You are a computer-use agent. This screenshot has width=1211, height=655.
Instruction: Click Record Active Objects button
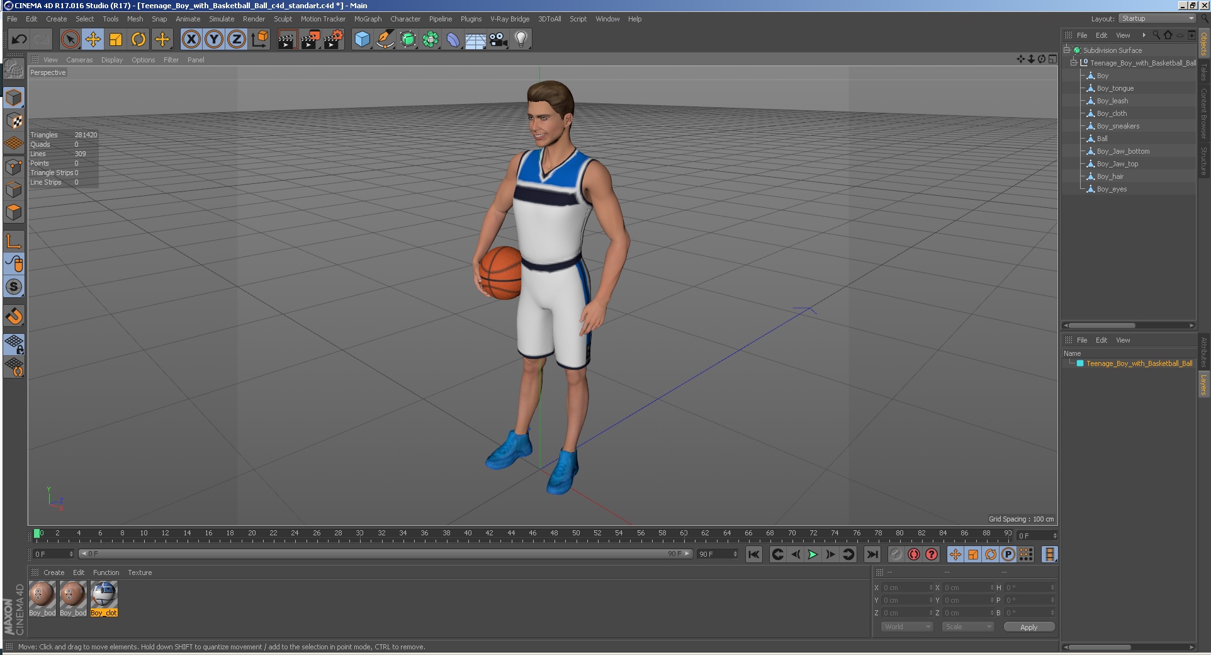(x=896, y=554)
